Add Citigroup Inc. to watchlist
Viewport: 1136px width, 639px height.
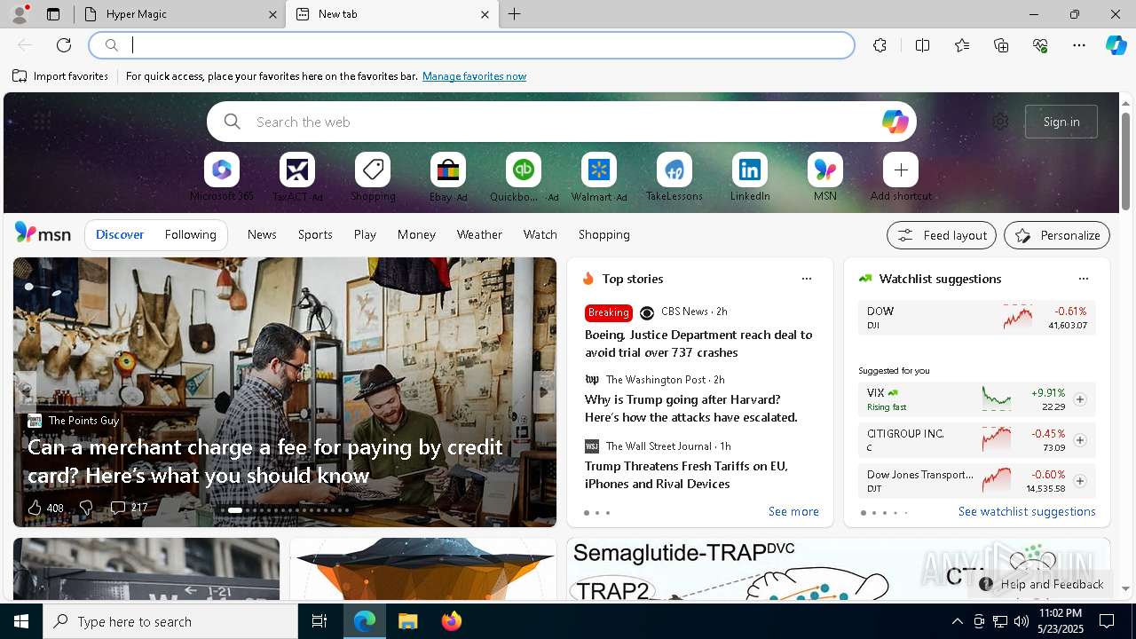(x=1080, y=440)
